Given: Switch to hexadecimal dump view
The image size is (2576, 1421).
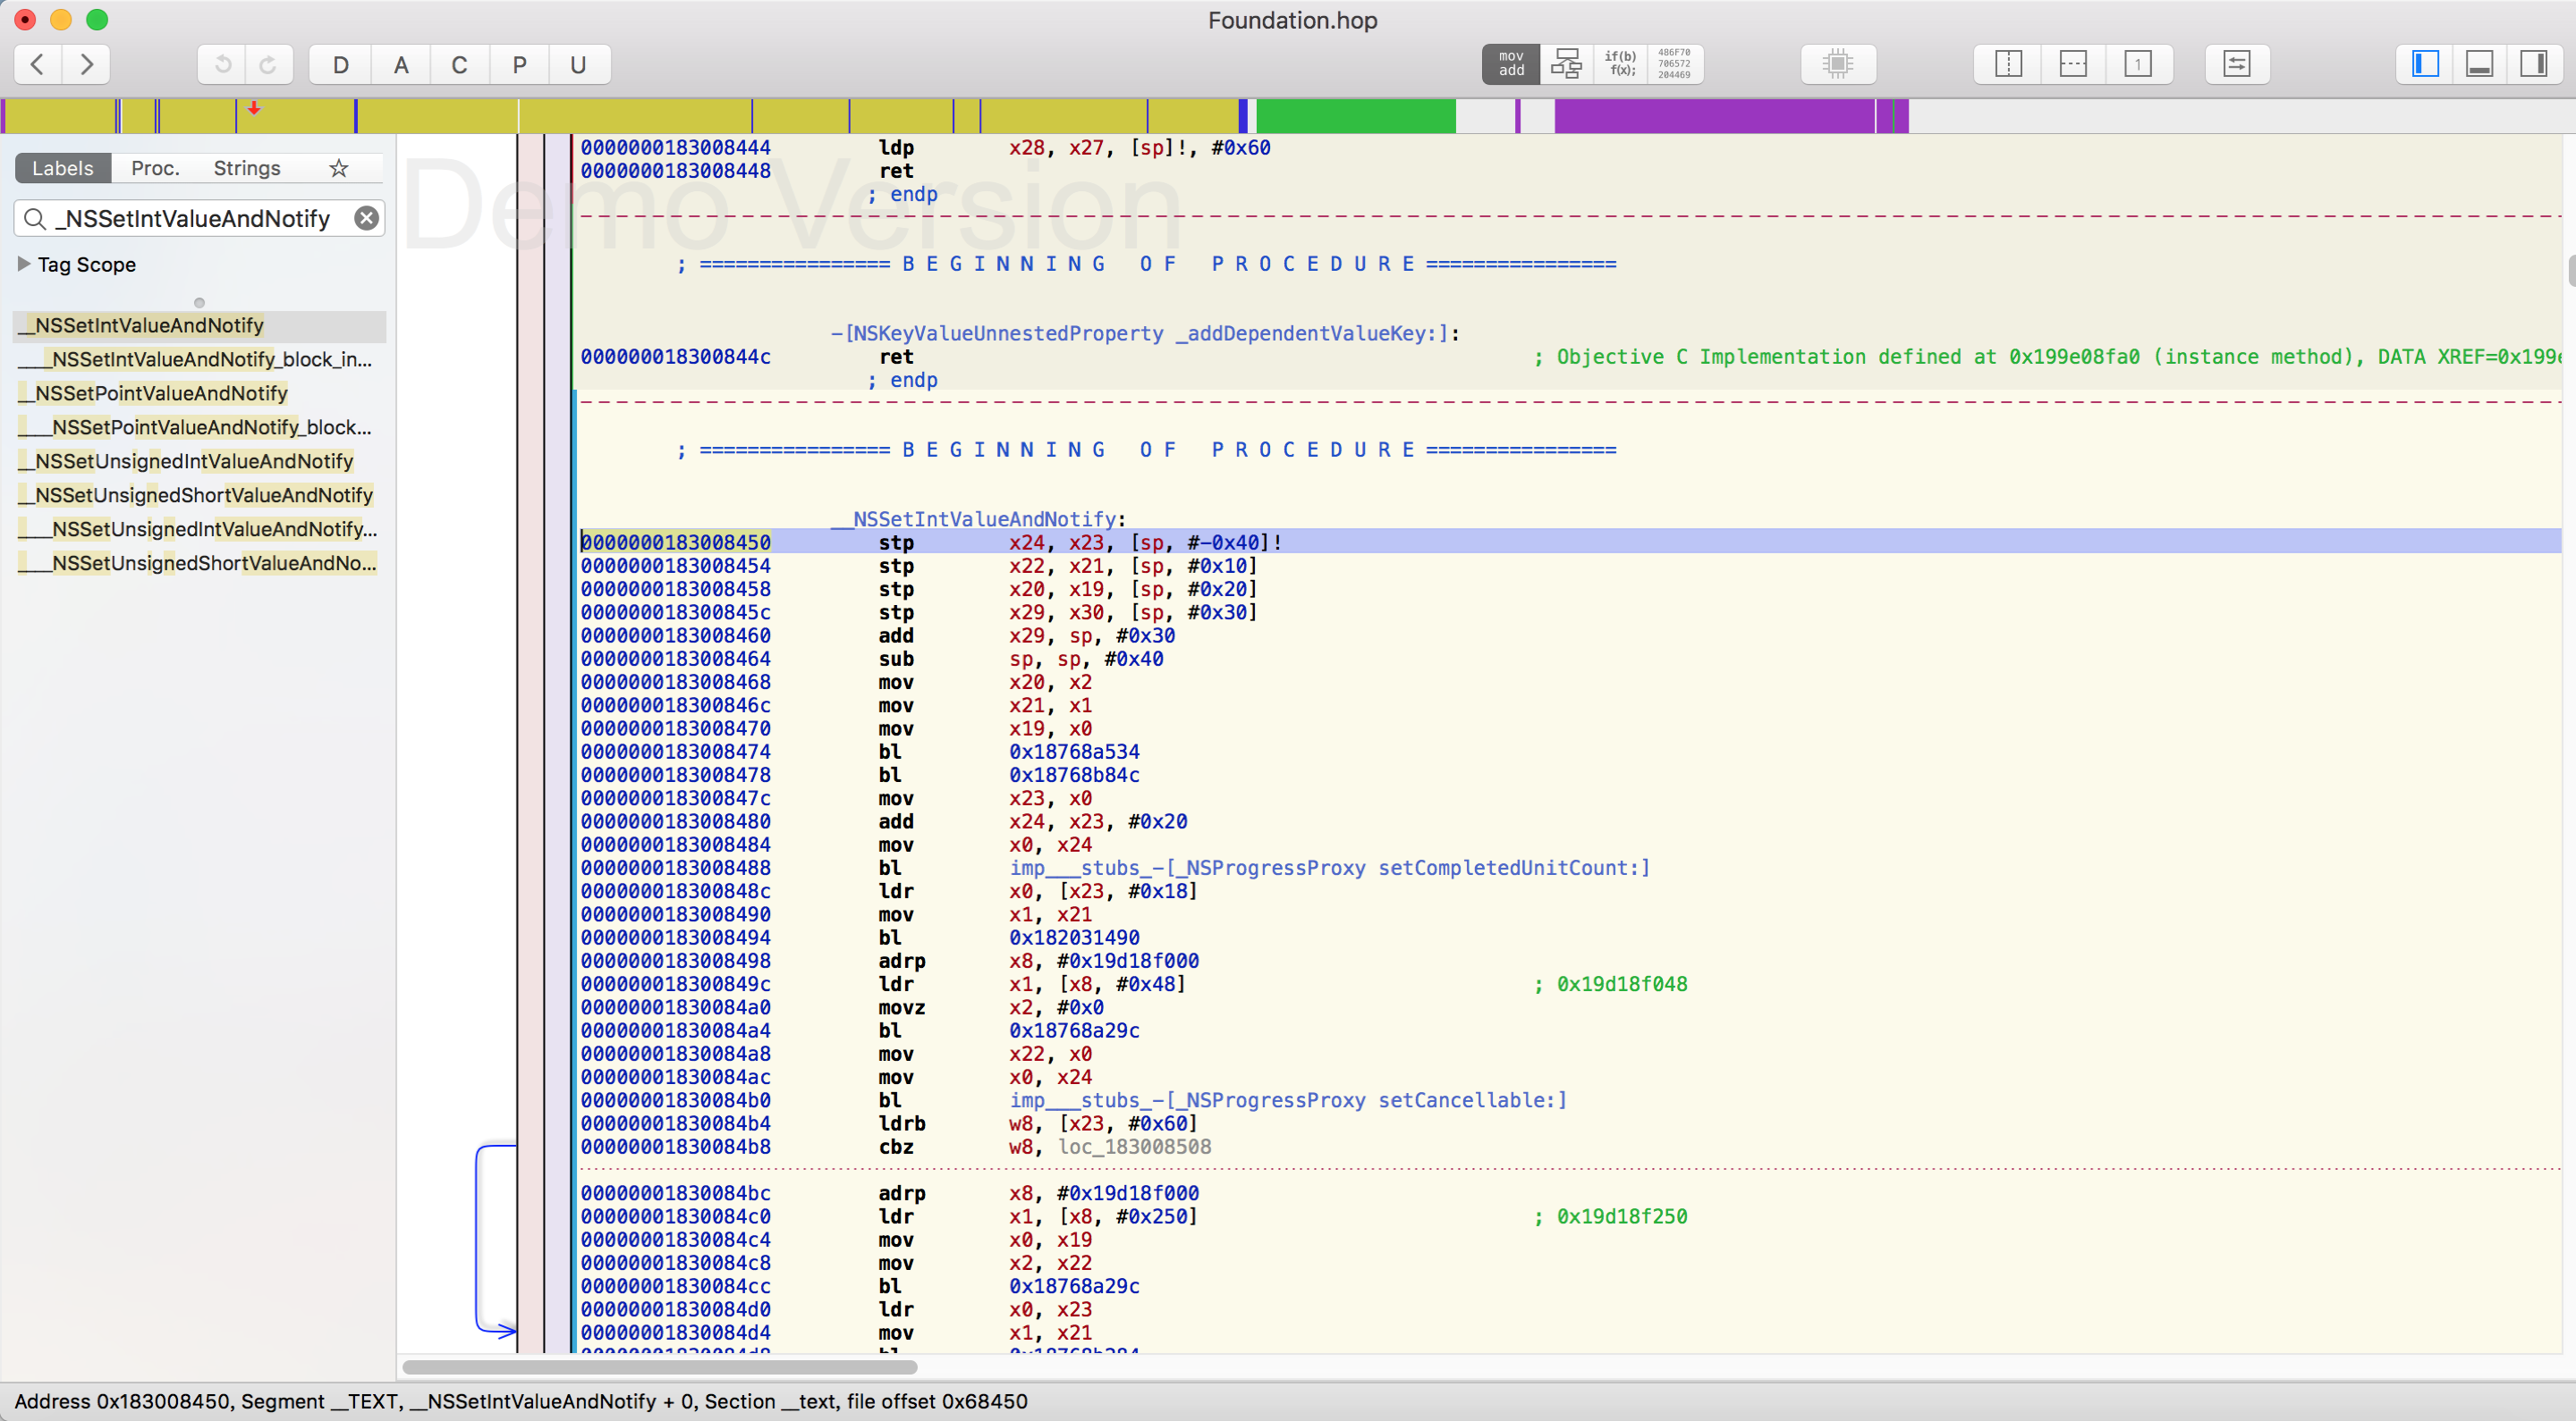Looking at the screenshot, I should tap(1674, 64).
